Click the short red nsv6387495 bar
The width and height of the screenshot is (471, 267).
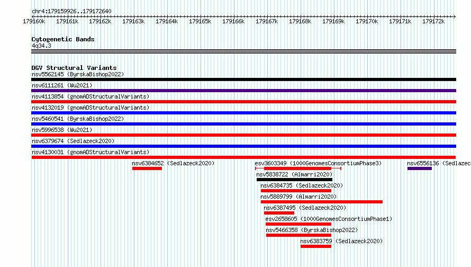pyautogui.click(x=279, y=213)
